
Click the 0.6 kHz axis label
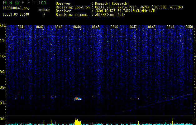[x=2, y=119]
